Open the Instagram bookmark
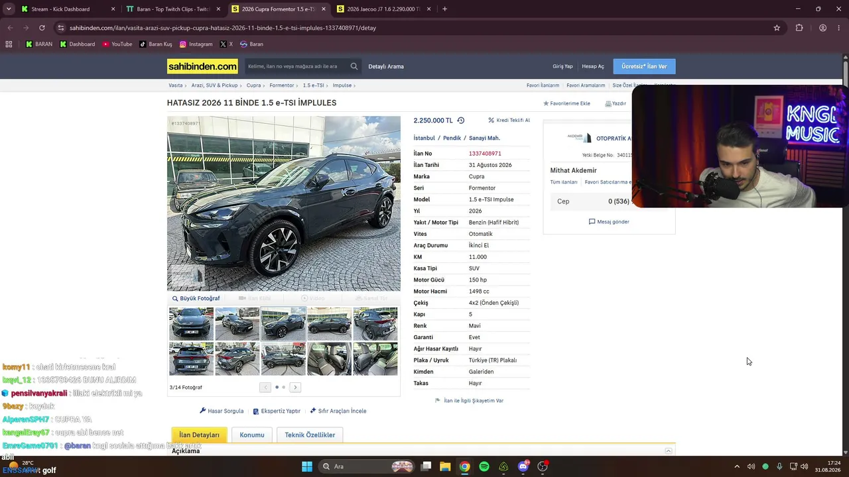 pyautogui.click(x=196, y=44)
